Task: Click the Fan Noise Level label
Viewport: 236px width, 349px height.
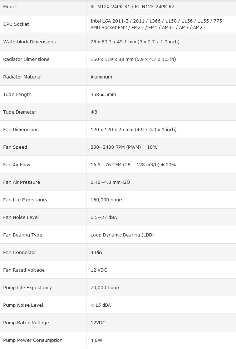Action: point(21,217)
